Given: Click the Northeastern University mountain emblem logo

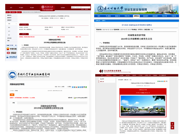Looking at the screenshot, I should [12, 75].
